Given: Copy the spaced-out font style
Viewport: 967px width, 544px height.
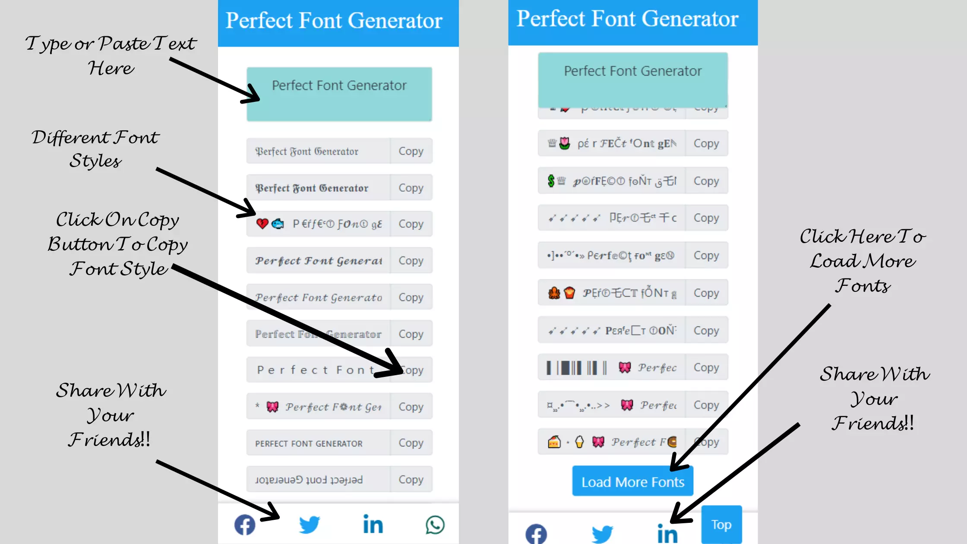Looking at the screenshot, I should tap(411, 370).
